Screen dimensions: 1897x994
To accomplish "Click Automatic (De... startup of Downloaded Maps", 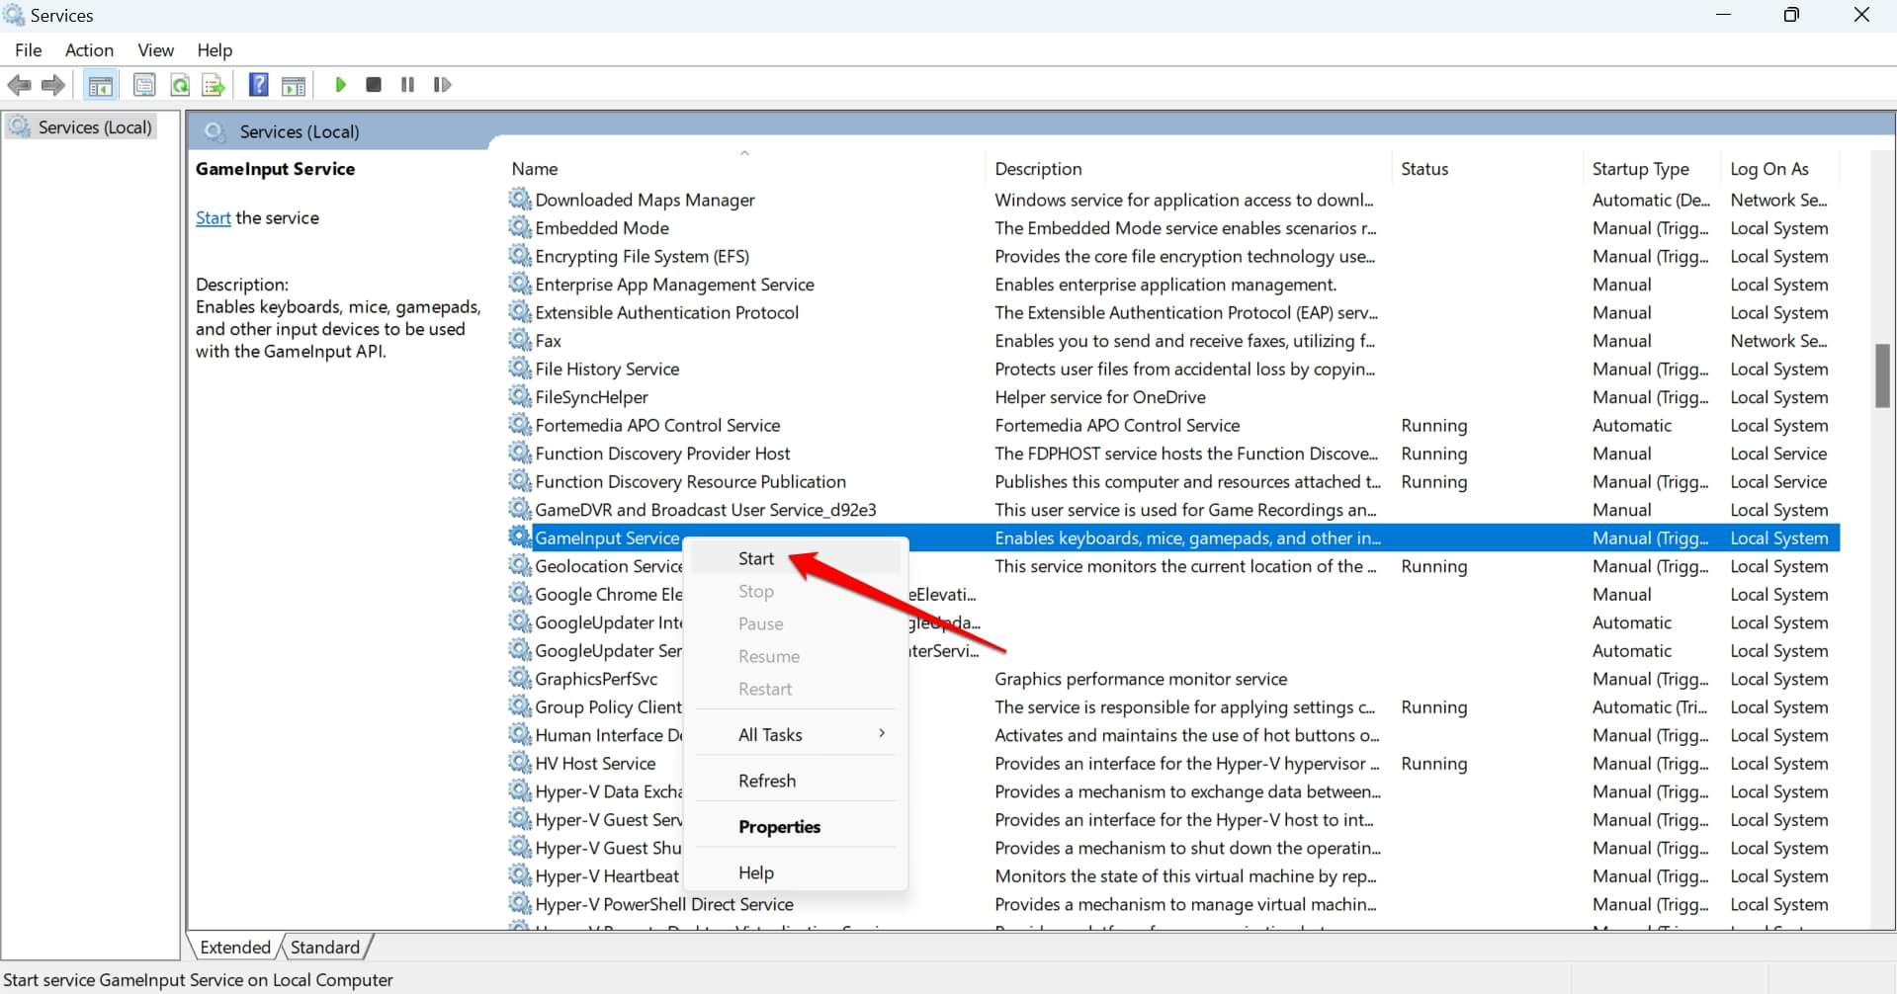I will (x=1651, y=200).
